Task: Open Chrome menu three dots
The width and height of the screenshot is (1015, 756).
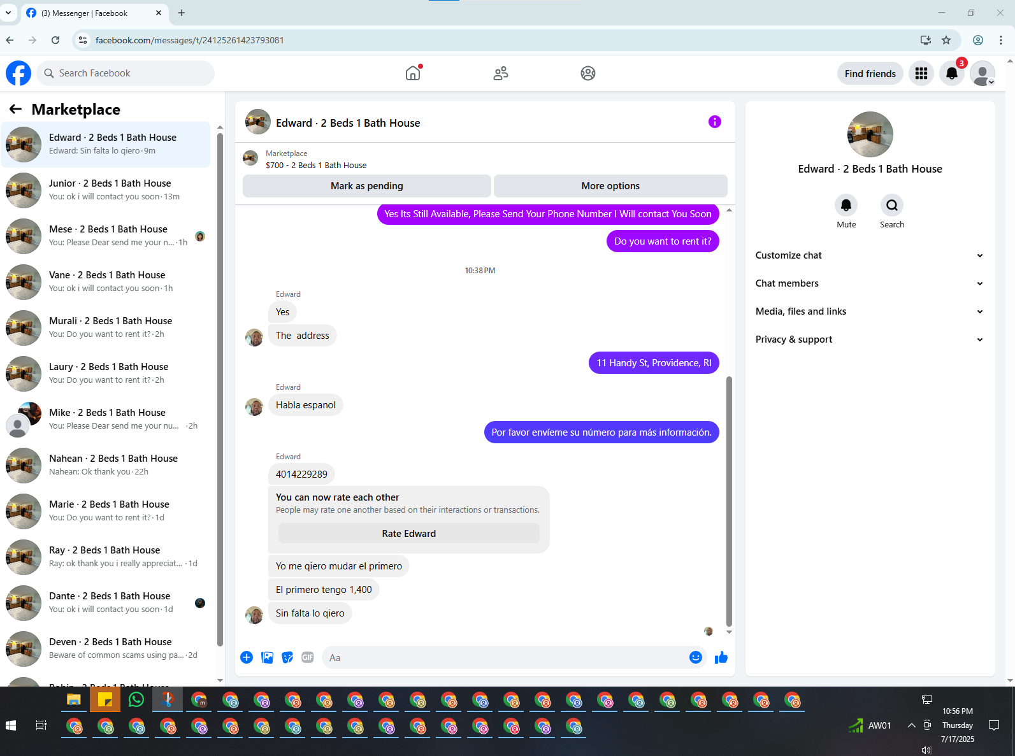Action: (1001, 40)
